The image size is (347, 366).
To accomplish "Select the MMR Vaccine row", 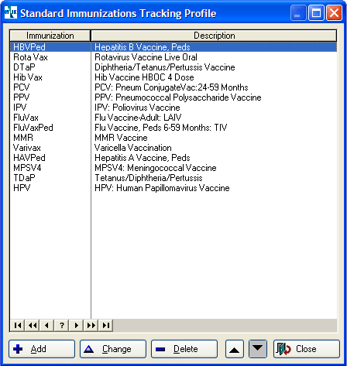I will point(173,138).
